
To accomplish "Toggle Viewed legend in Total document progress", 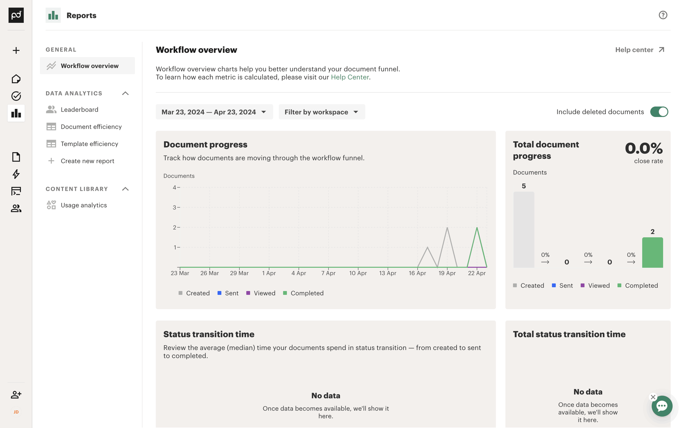I will pos(595,286).
